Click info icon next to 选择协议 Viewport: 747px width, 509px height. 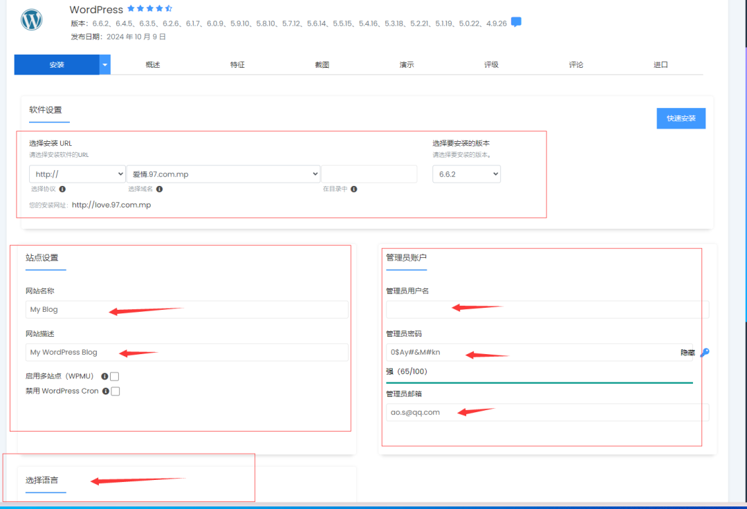[62, 189]
